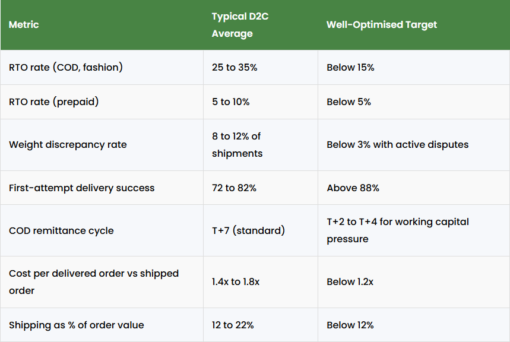510x342 pixels.
Task: Click 'COD remittance cycle' cell
Action: 102,230
